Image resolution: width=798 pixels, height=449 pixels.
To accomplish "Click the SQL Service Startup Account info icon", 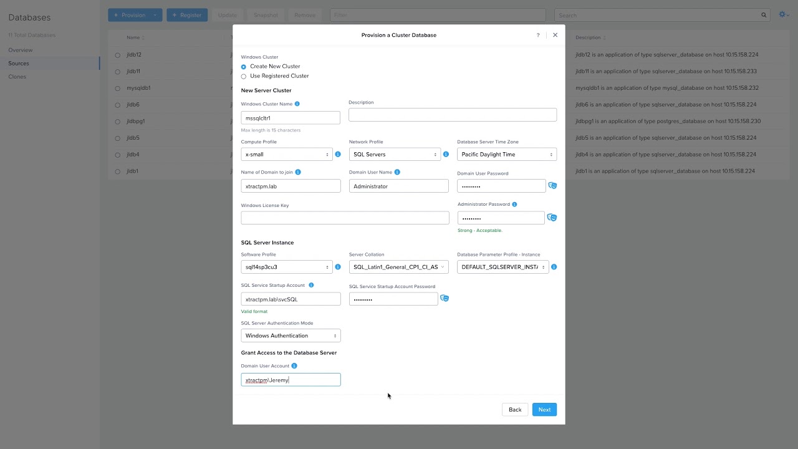I will click(x=311, y=285).
